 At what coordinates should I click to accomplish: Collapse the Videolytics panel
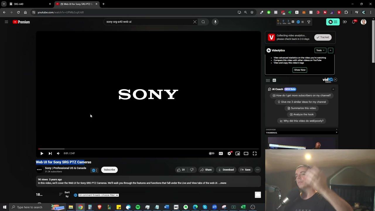(330, 50)
